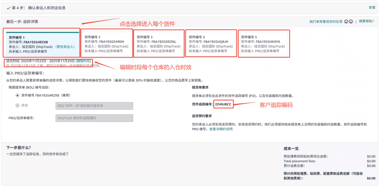Click the 送货预约要求 heading
The image size is (379, 186).
click(202, 116)
